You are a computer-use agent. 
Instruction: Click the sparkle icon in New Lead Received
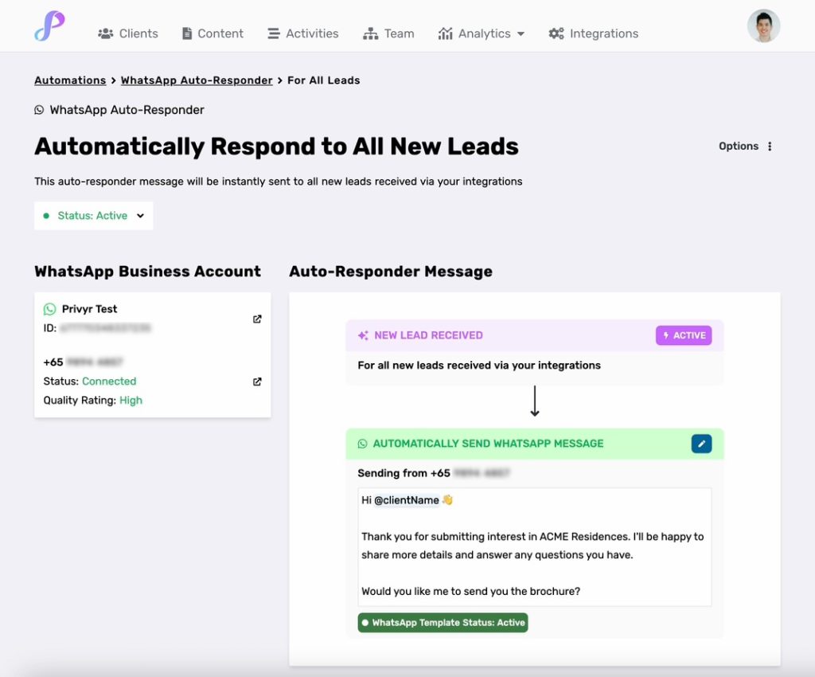(363, 335)
